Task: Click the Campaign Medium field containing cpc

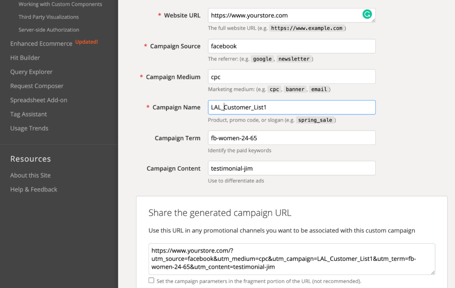Action: pyautogui.click(x=292, y=77)
